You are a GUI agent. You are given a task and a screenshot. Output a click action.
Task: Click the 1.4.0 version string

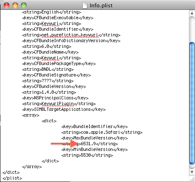[x=48, y=92]
